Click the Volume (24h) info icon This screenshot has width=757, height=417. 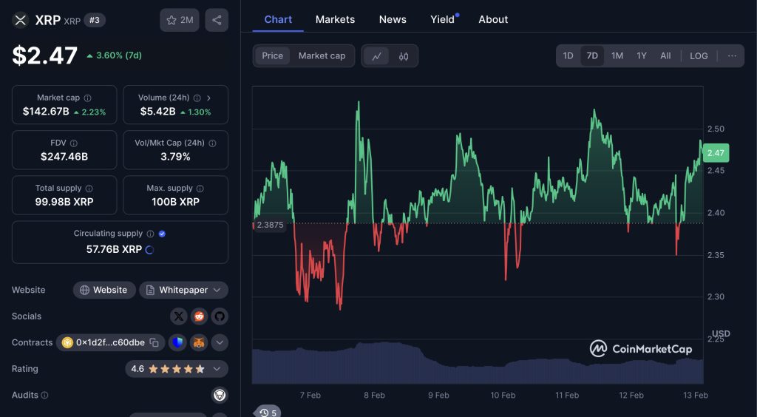[197, 98]
